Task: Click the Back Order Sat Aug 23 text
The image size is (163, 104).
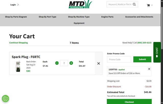Action: coord(31,65)
